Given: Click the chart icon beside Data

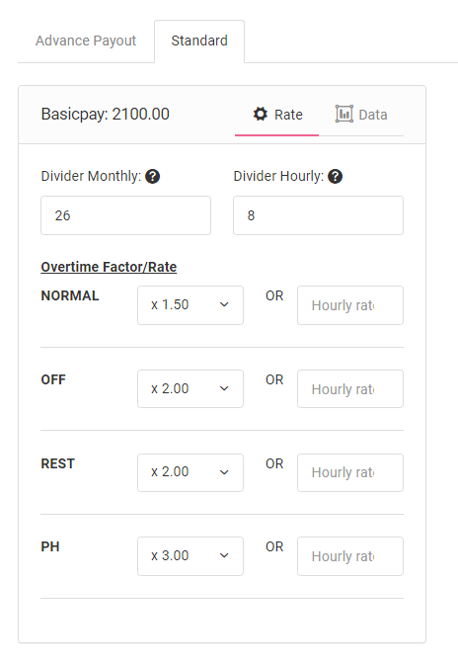Looking at the screenshot, I should [x=344, y=114].
